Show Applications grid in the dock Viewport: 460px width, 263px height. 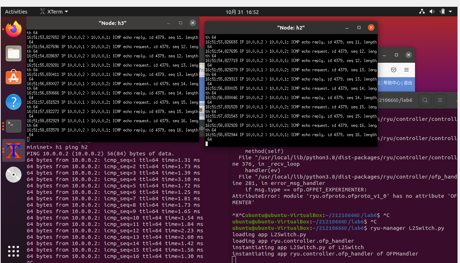[14, 251]
